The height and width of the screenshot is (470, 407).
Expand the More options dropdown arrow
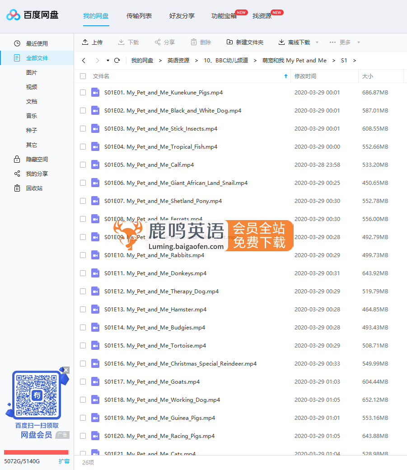(359, 42)
